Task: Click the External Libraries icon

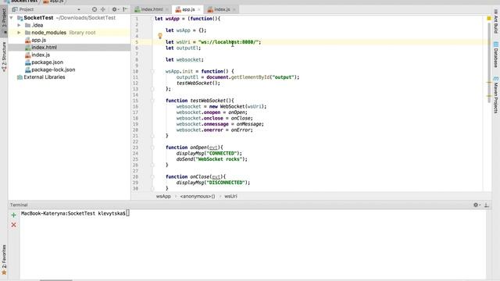Action: tap(20, 77)
